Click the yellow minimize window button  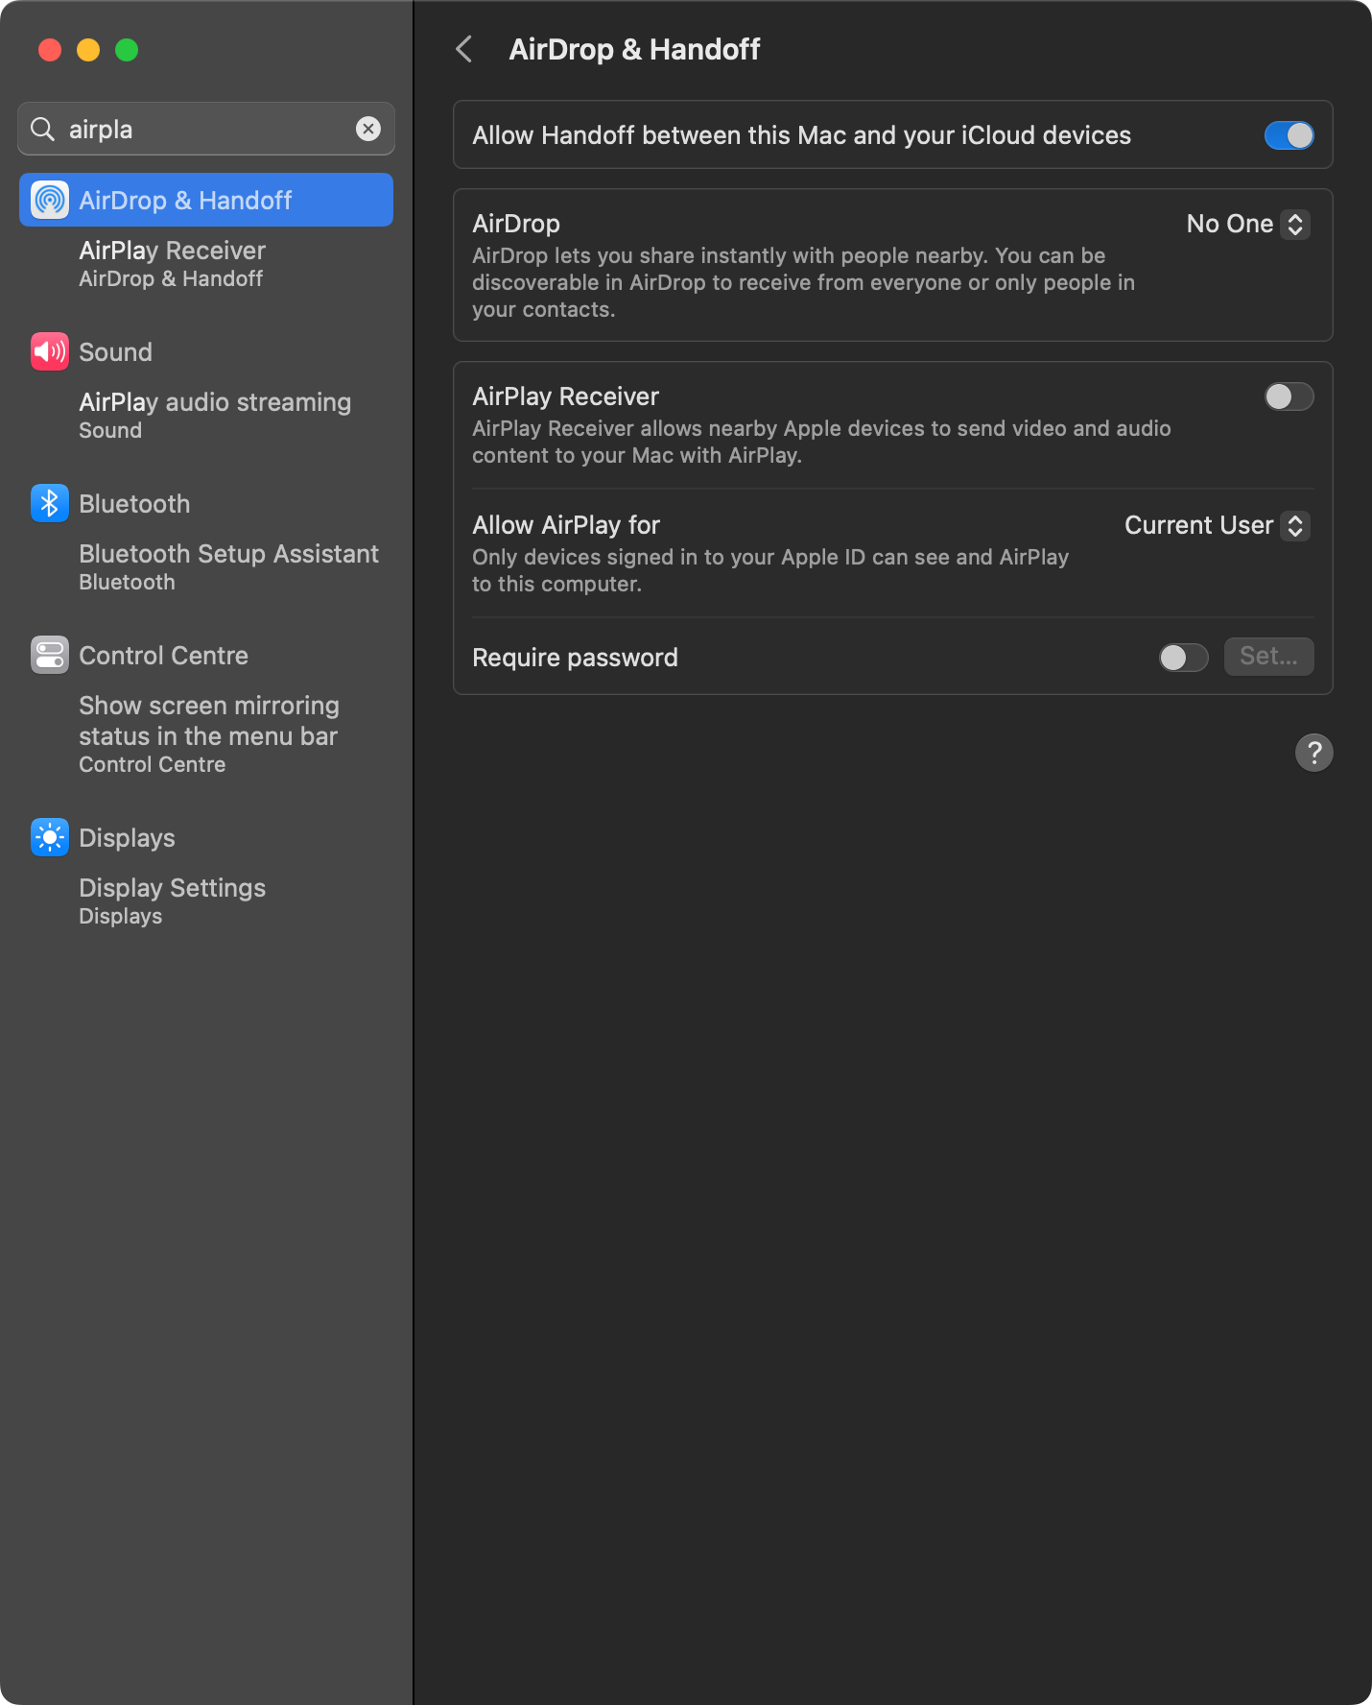88,50
